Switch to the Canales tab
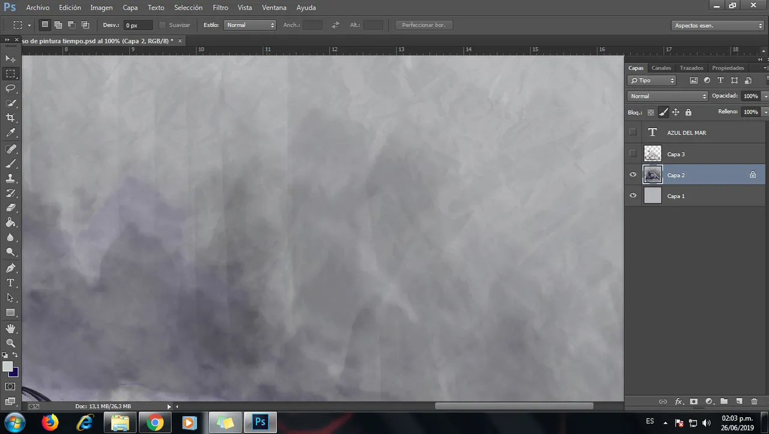The image size is (769, 434). tap(661, 68)
